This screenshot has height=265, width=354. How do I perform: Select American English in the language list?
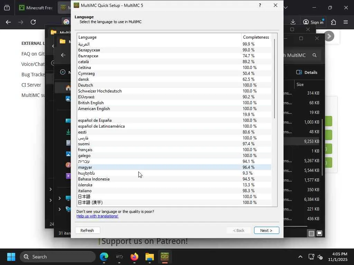(174, 109)
